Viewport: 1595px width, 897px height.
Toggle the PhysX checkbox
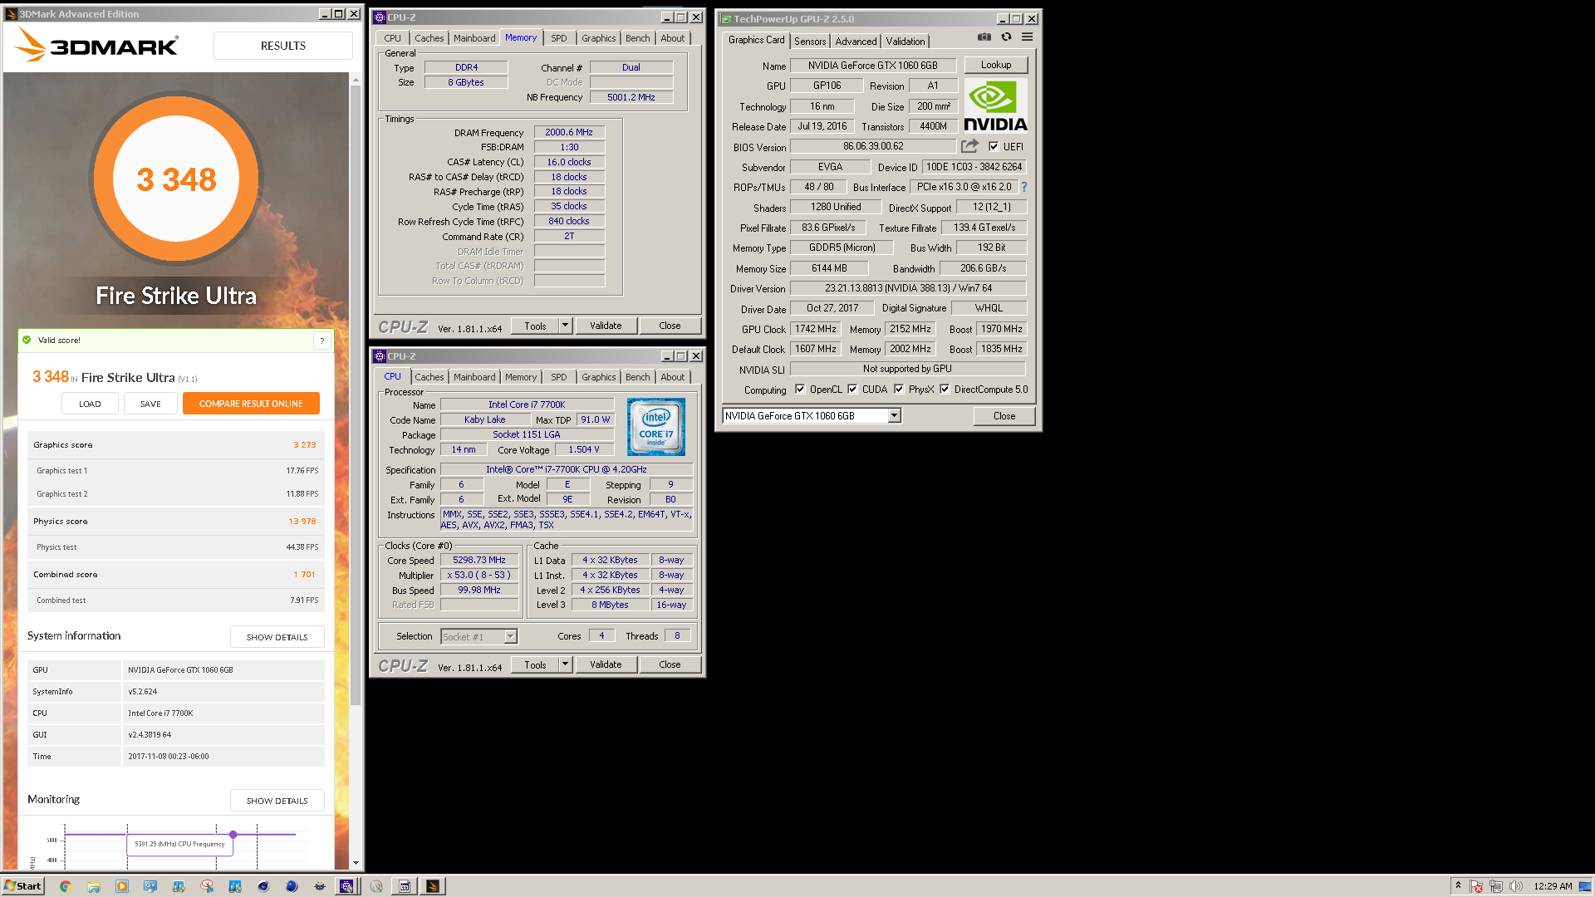click(x=899, y=390)
